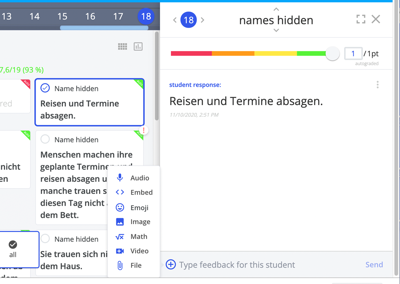This screenshot has height=284, width=400.
Task: Toggle the 'all' select checkmark
Action: coord(13,244)
